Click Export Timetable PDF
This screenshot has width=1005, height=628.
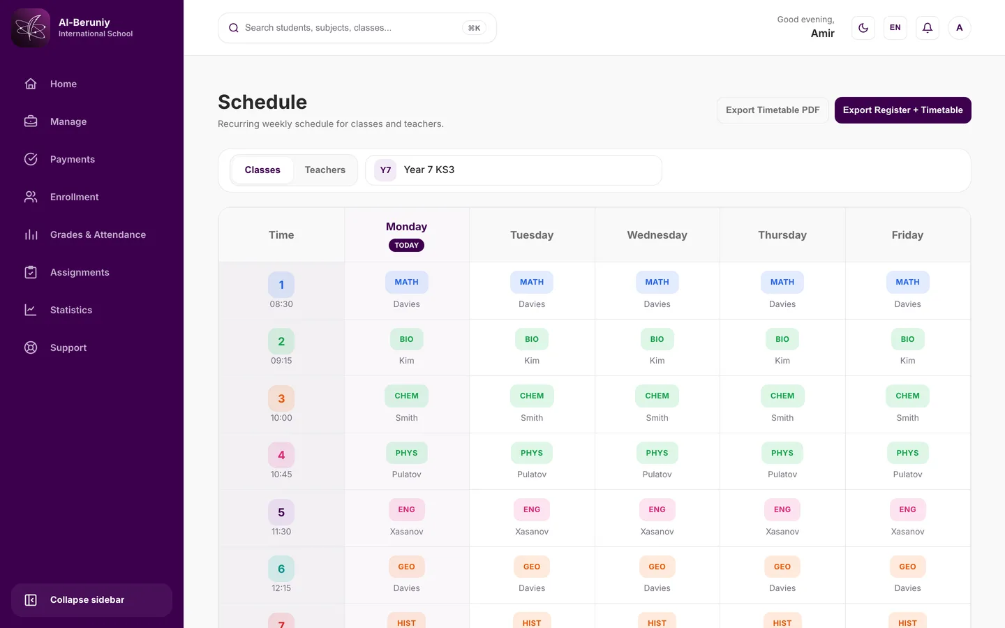[773, 110]
